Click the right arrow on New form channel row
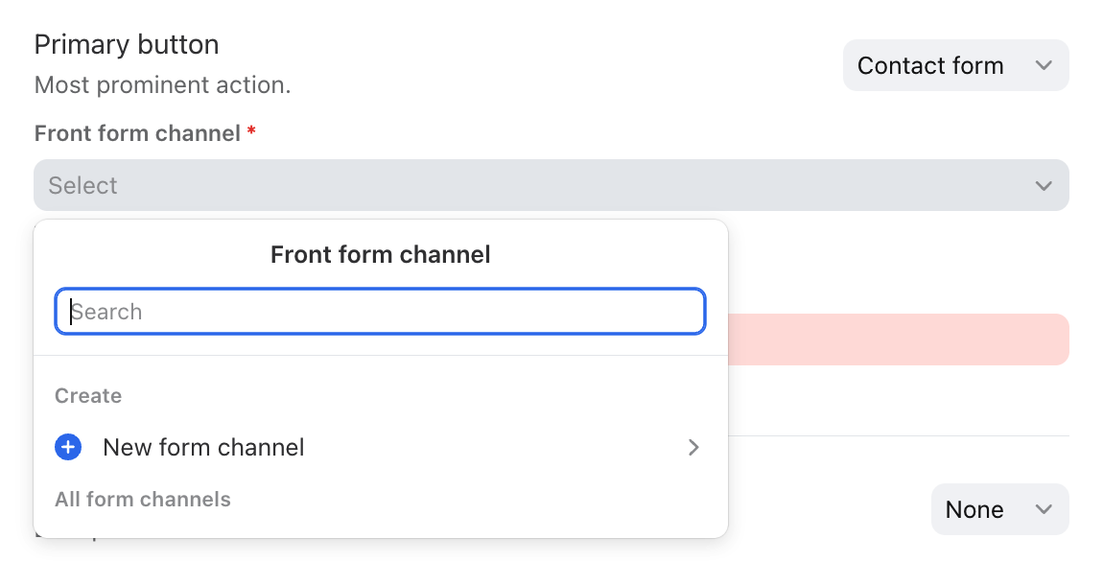 point(693,447)
